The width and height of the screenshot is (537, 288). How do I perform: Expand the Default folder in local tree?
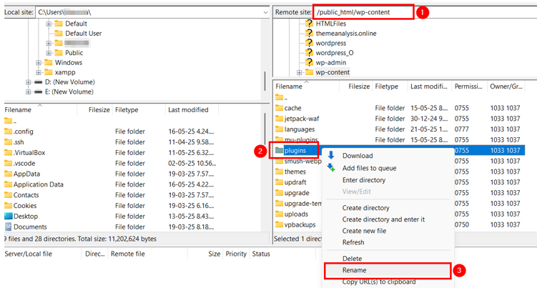(49, 24)
